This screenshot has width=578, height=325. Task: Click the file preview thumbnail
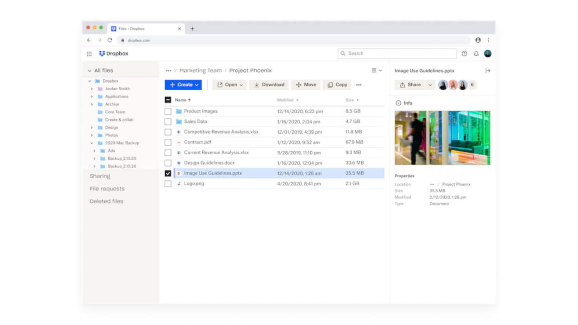[442, 138]
